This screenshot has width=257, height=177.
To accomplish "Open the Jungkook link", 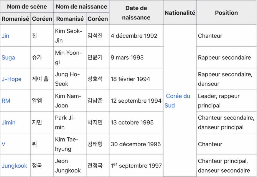I will 14,166.
